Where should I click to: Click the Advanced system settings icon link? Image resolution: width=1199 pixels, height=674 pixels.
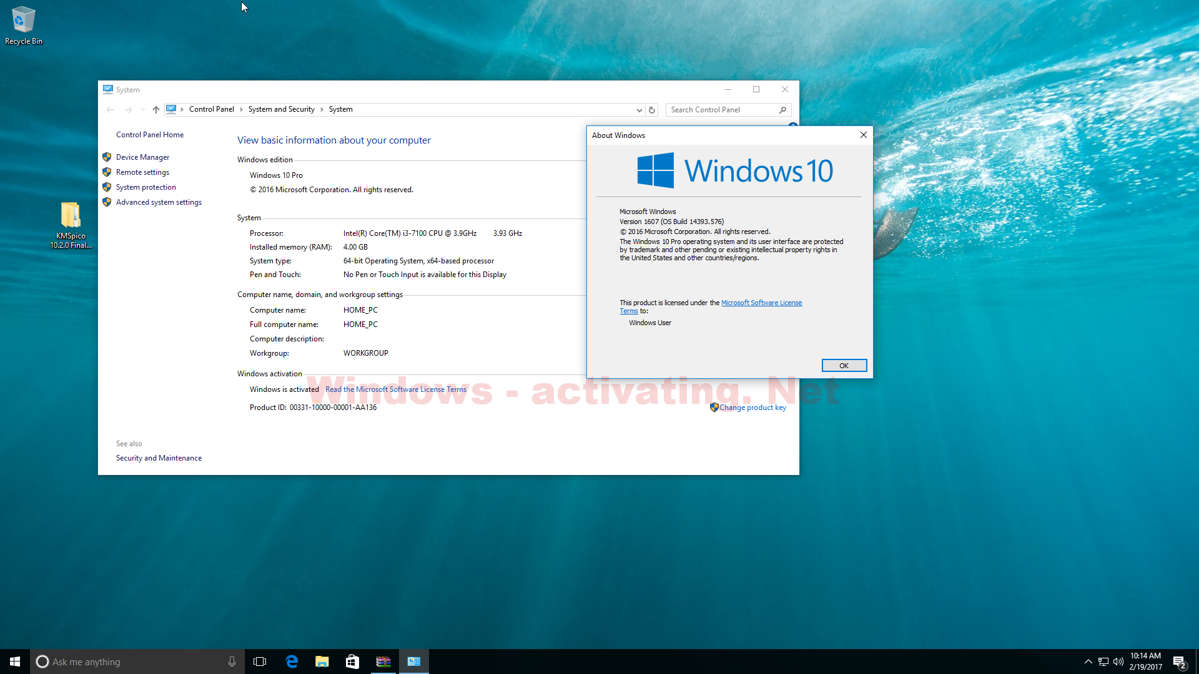[158, 202]
